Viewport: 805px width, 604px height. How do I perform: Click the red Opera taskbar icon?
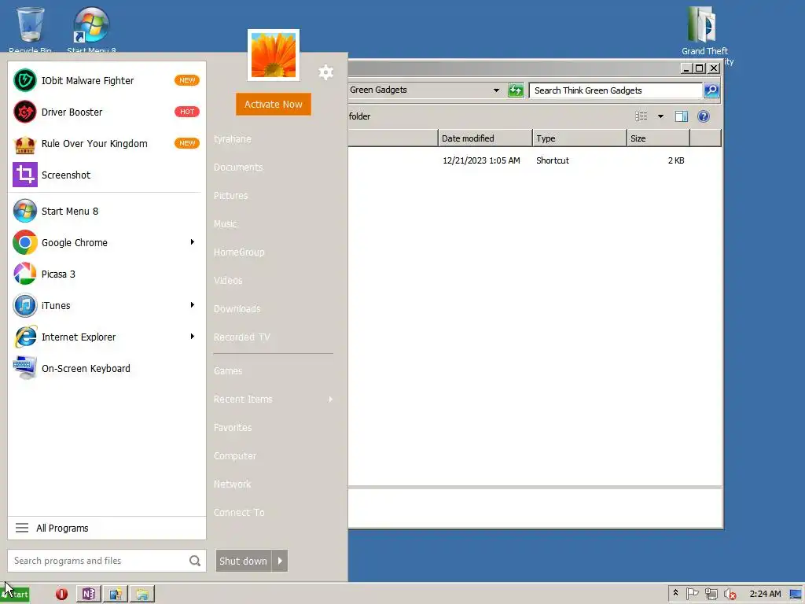click(61, 594)
